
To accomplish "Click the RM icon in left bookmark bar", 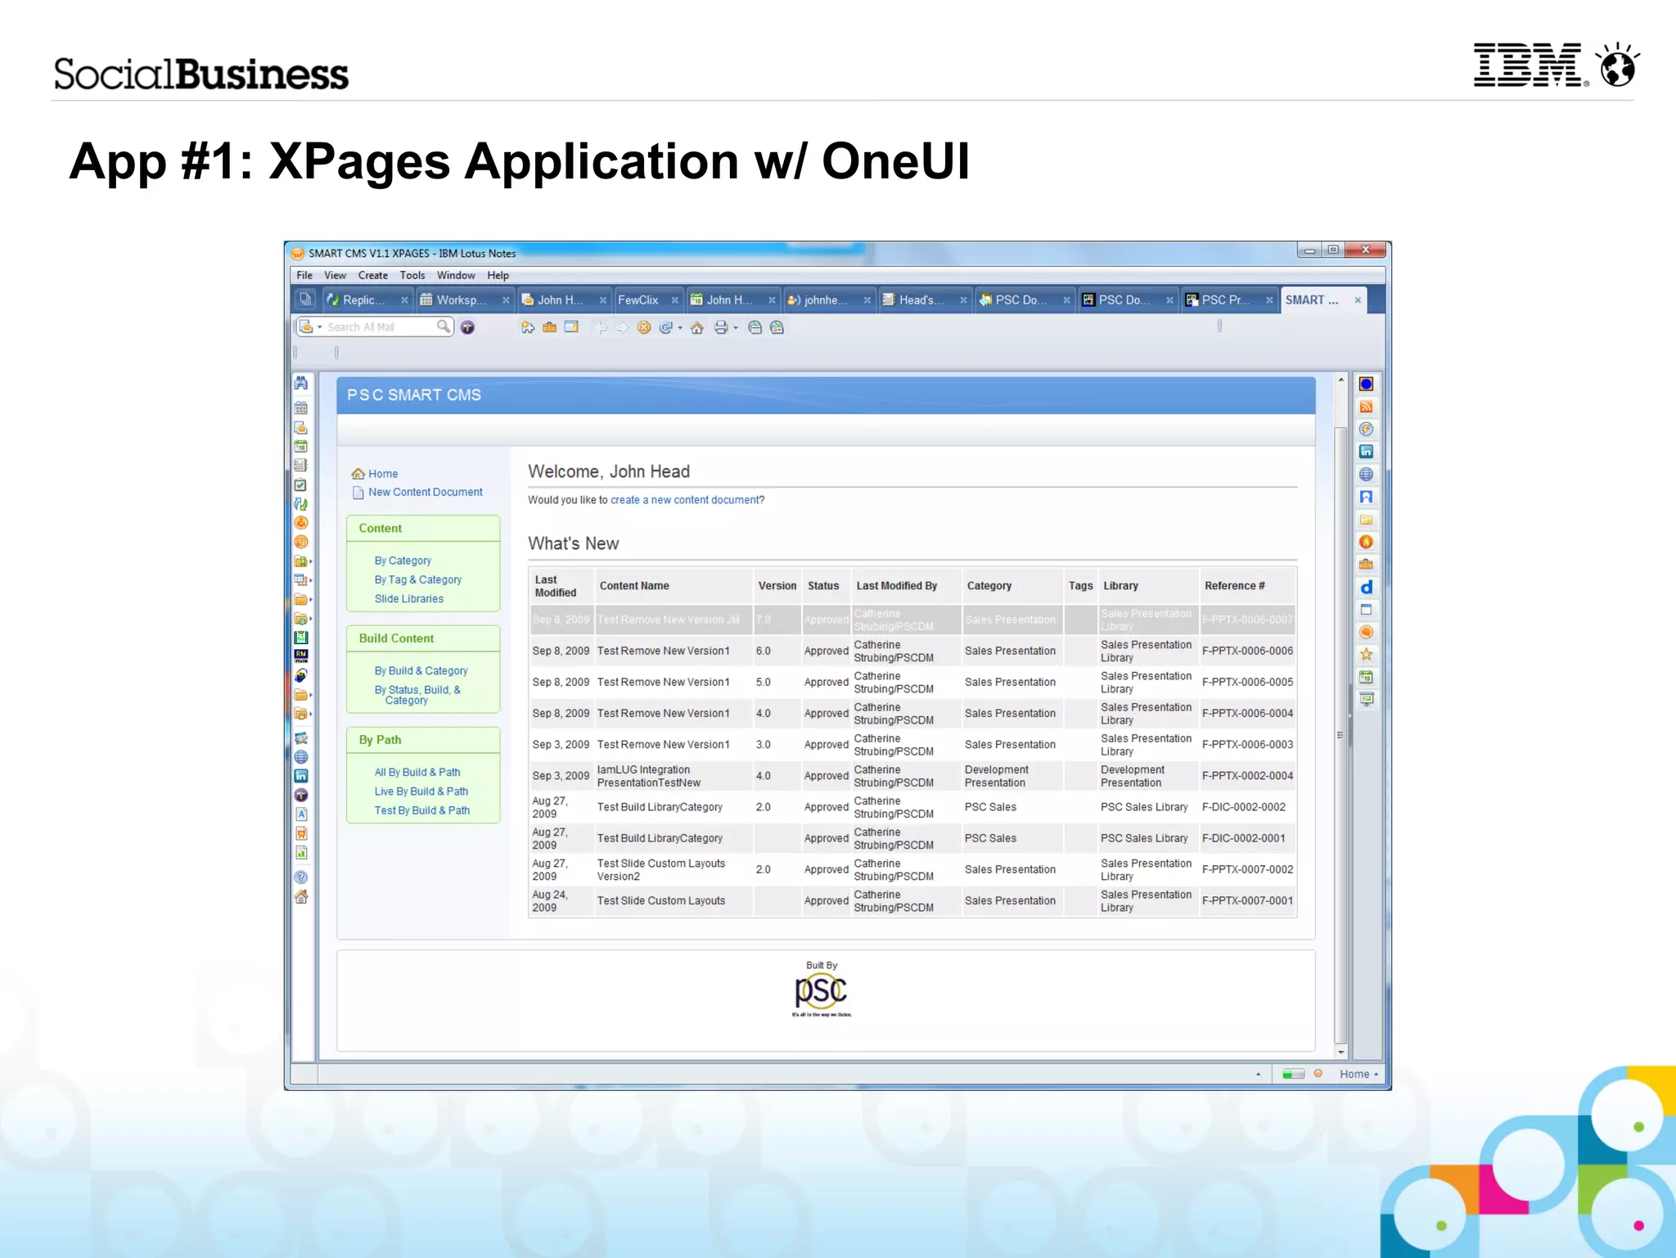I will 301,656.
